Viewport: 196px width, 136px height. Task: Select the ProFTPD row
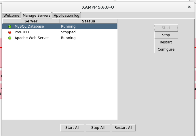[60, 32]
